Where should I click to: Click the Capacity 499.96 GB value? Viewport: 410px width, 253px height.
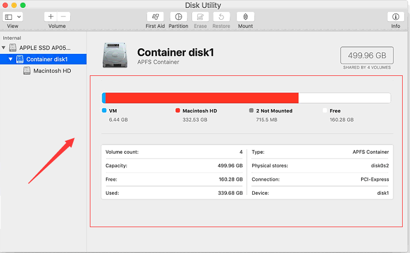[x=230, y=166]
